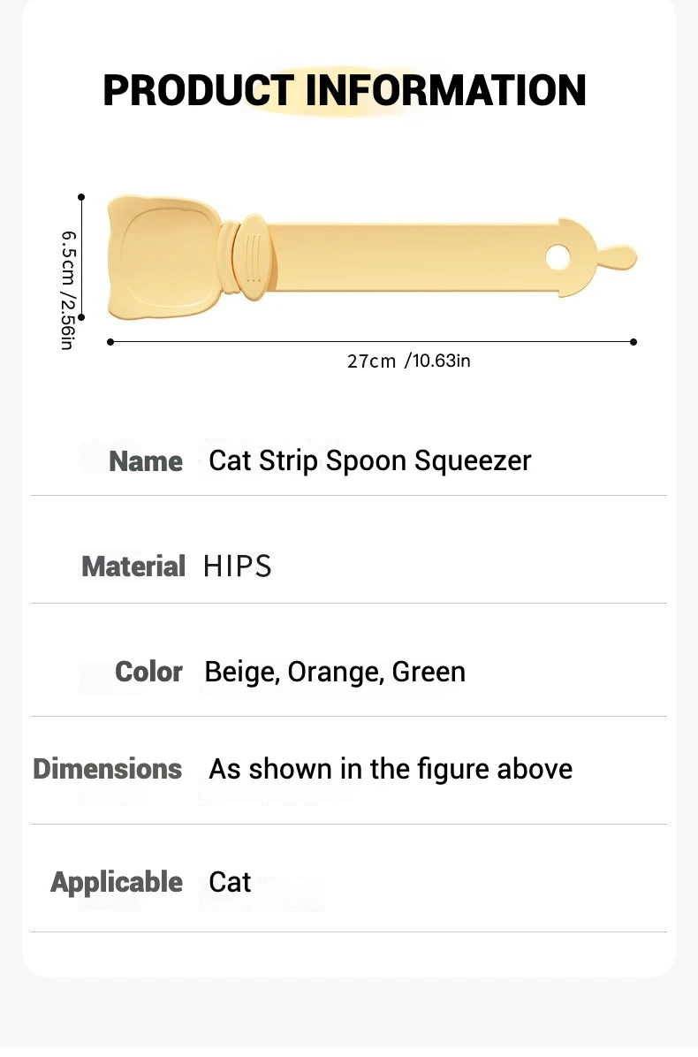Click the PRODUCT INFORMATION heading
Screen dimensions: 698x1057
pos(345,90)
